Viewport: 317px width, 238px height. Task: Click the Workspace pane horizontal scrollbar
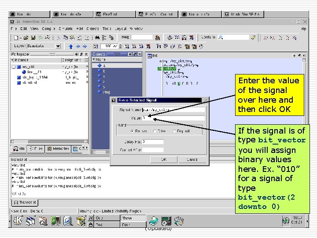click(x=49, y=141)
